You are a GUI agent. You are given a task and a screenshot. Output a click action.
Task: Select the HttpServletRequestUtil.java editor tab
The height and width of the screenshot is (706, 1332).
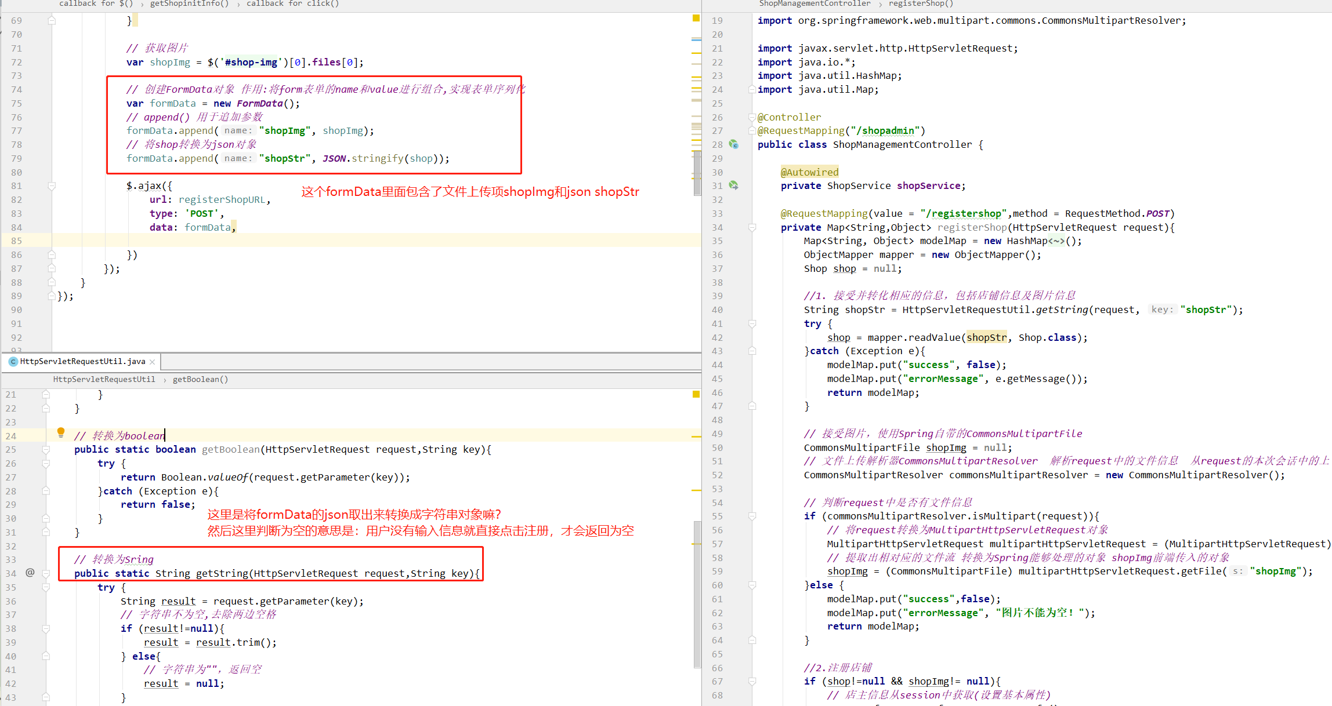tap(82, 362)
